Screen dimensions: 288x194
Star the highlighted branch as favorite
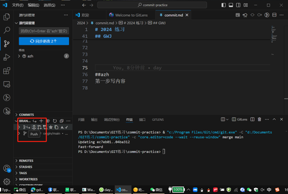51,127
